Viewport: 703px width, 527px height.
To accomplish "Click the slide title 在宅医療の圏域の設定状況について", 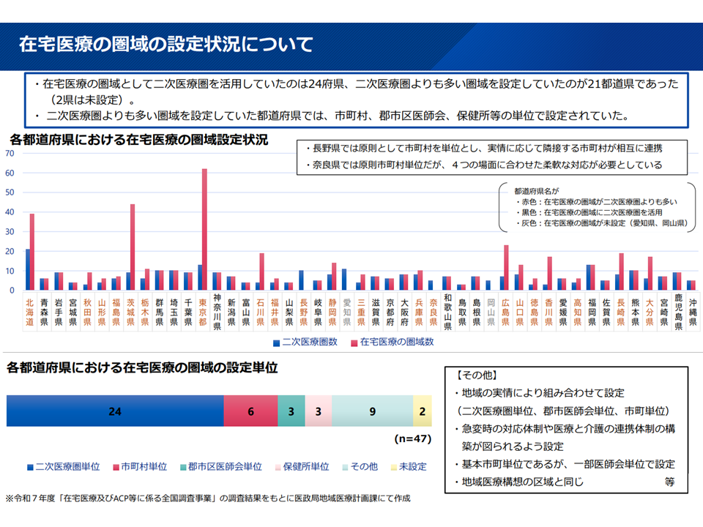I will (x=167, y=44).
